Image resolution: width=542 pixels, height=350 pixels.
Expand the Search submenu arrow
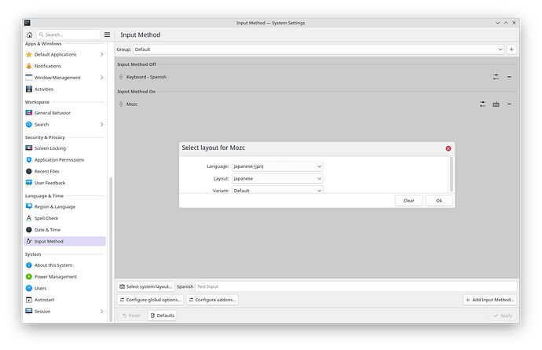tap(101, 124)
